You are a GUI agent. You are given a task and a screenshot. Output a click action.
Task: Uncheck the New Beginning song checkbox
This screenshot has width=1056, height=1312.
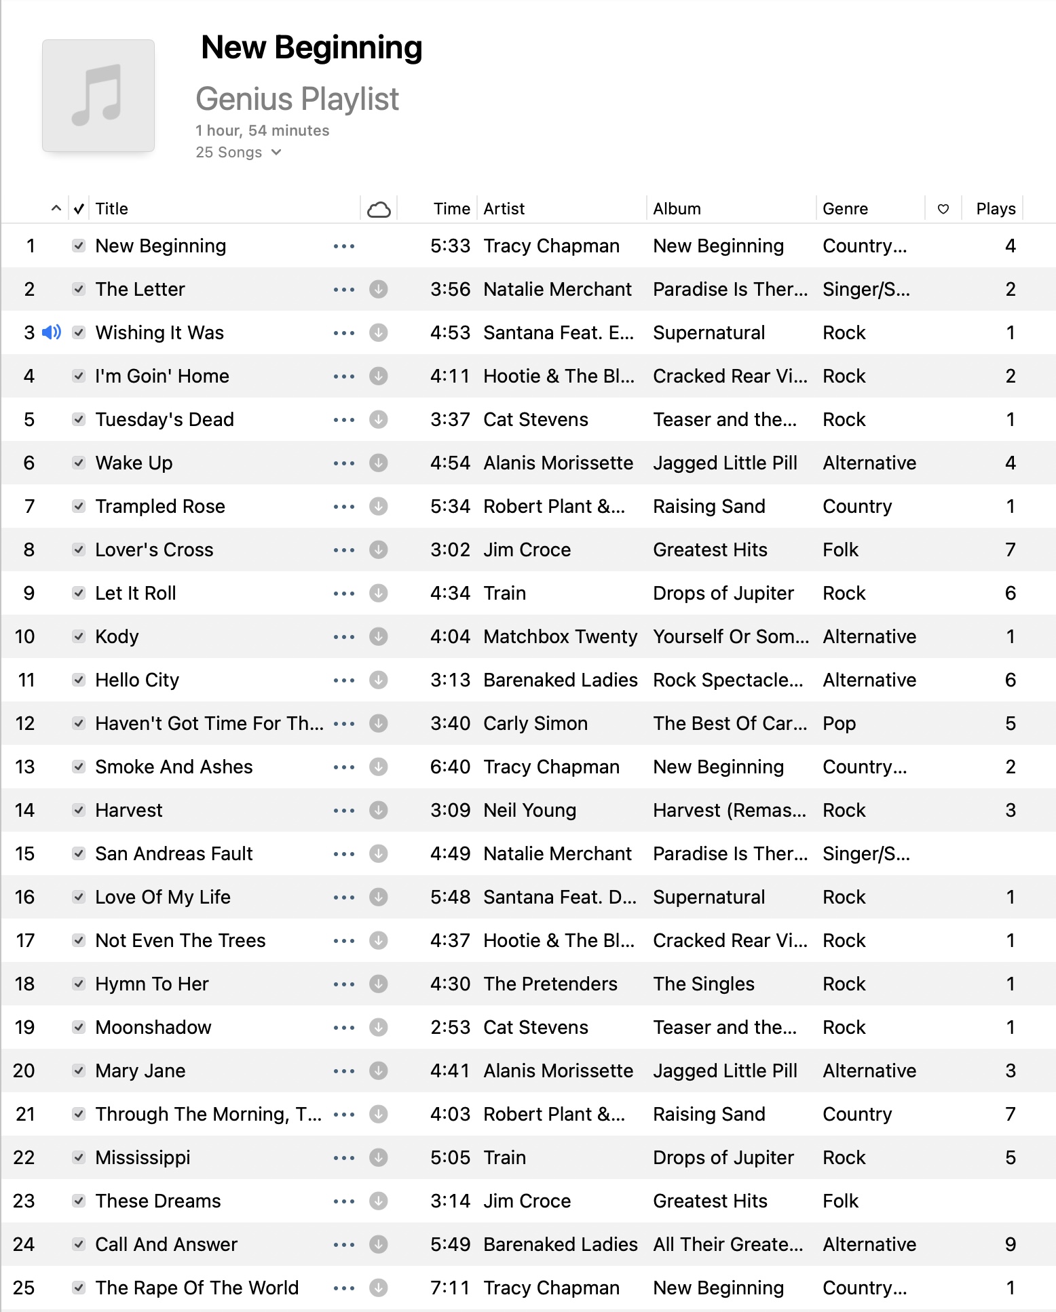tap(79, 246)
